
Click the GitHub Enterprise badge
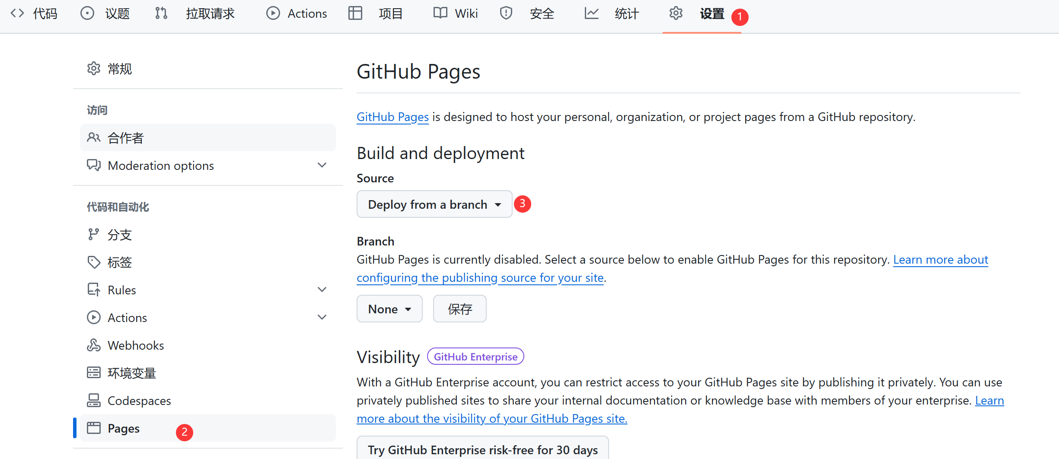point(475,357)
